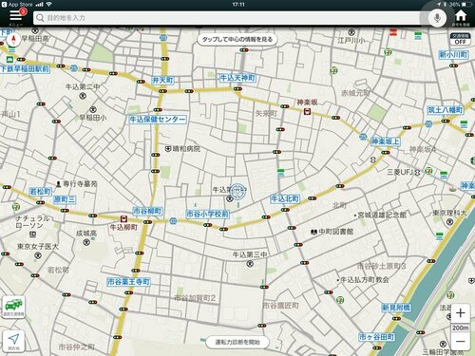The width and height of the screenshot is (475, 356).
Task: Jump to current location arrow
Action: (x=13, y=341)
